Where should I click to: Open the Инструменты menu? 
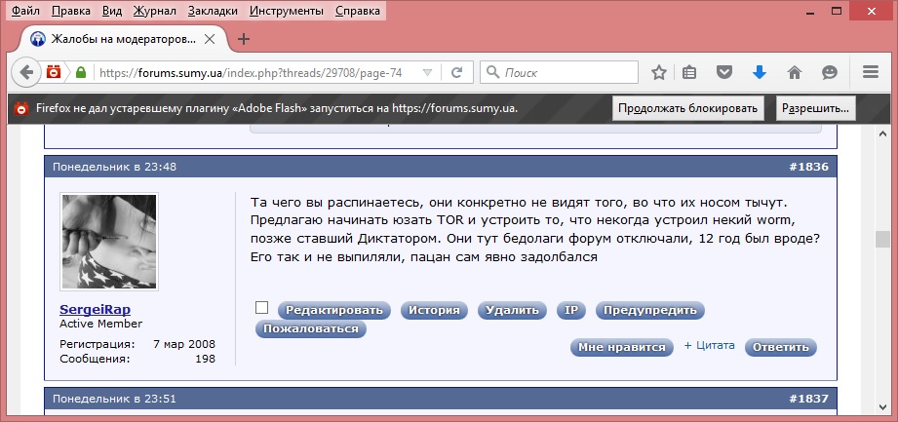point(287,12)
